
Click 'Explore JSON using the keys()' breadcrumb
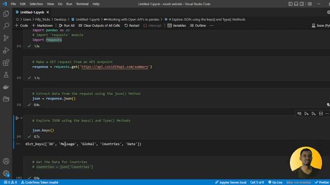[x=205, y=20]
